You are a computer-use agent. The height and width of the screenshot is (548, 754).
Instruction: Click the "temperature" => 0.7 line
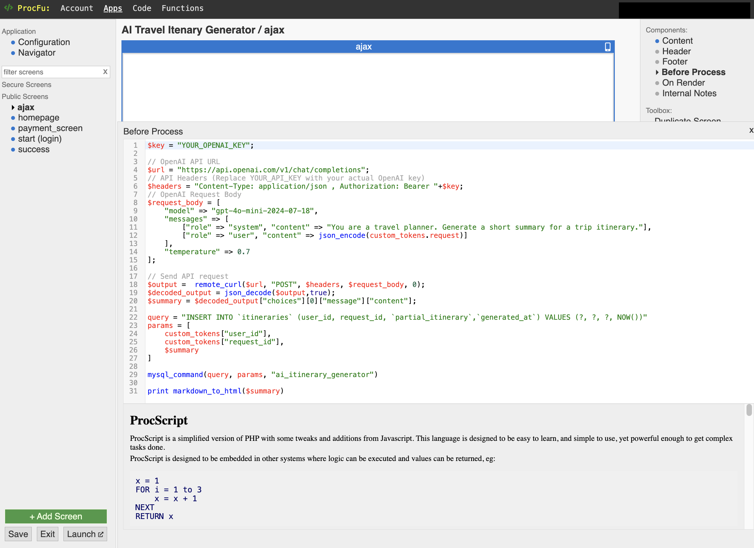tap(207, 251)
